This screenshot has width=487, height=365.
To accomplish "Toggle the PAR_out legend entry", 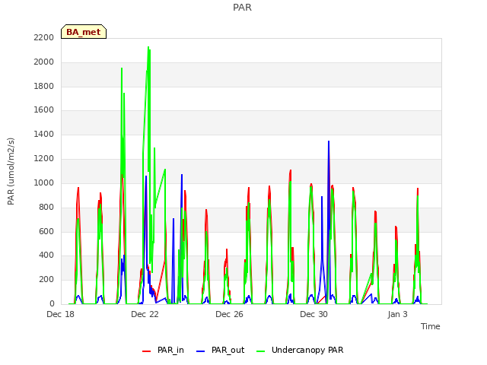I will [220, 350].
